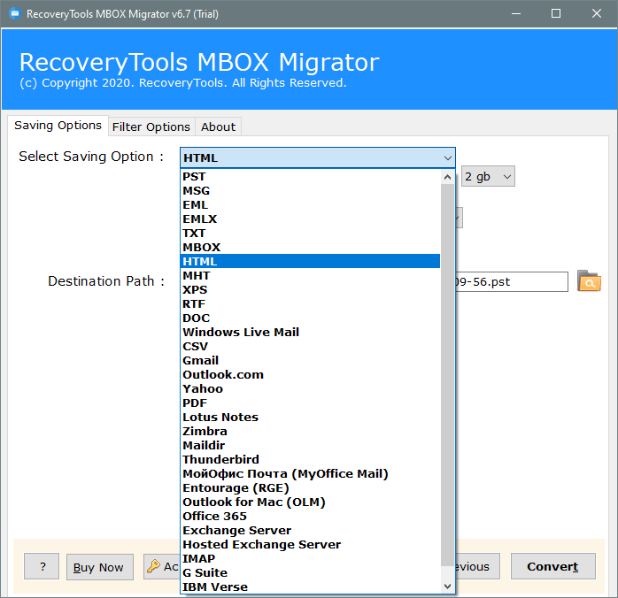Click the Buy Now button
The width and height of the screenshot is (618, 598).
point(100,567)
